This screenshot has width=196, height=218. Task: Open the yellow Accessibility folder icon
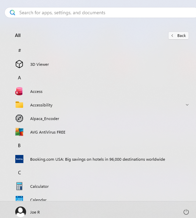coord(19,105)
